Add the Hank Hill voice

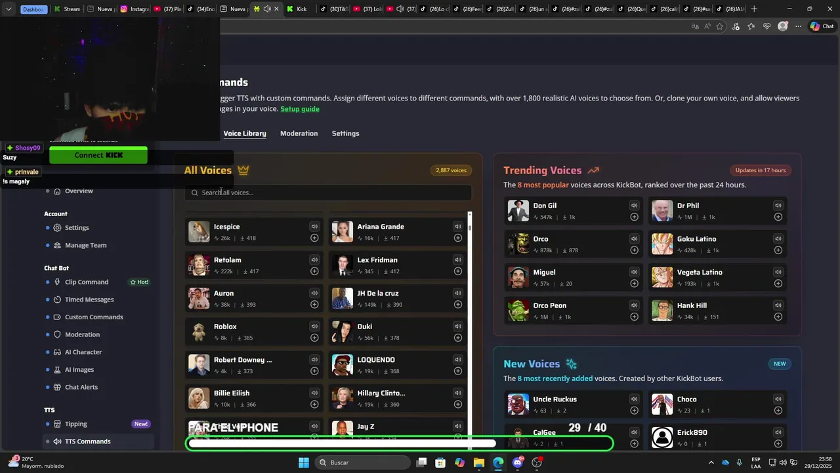coord(778,317)
